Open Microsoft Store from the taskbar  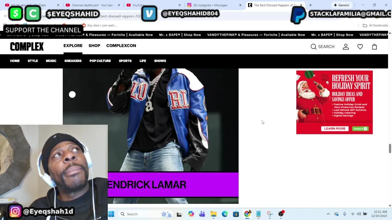click(x=236, y=214)
